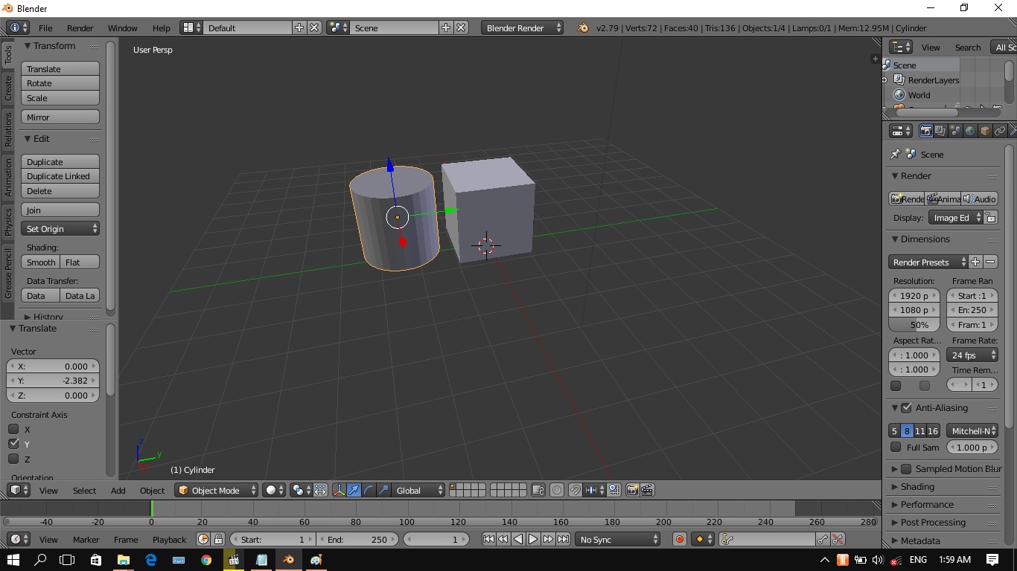This screenshot has width=1017, height=571.
Task: Start playback with the play button
Action: pos(532,539)
